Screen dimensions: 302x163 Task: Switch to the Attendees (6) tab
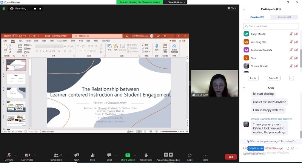(284, 17)
